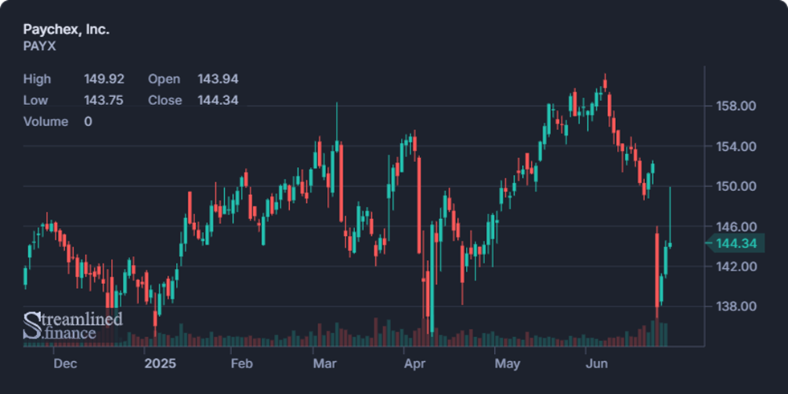The image size is (788, 394).
Task: Click the Low label
Action: 35,100
